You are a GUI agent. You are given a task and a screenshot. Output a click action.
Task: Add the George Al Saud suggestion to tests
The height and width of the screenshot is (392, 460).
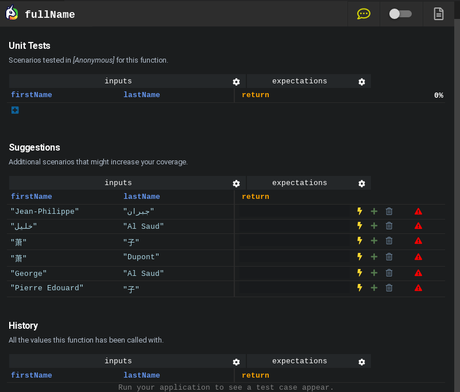[374, 273]
